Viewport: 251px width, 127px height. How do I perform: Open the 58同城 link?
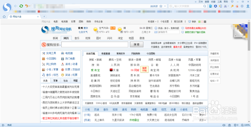(135, 70)
